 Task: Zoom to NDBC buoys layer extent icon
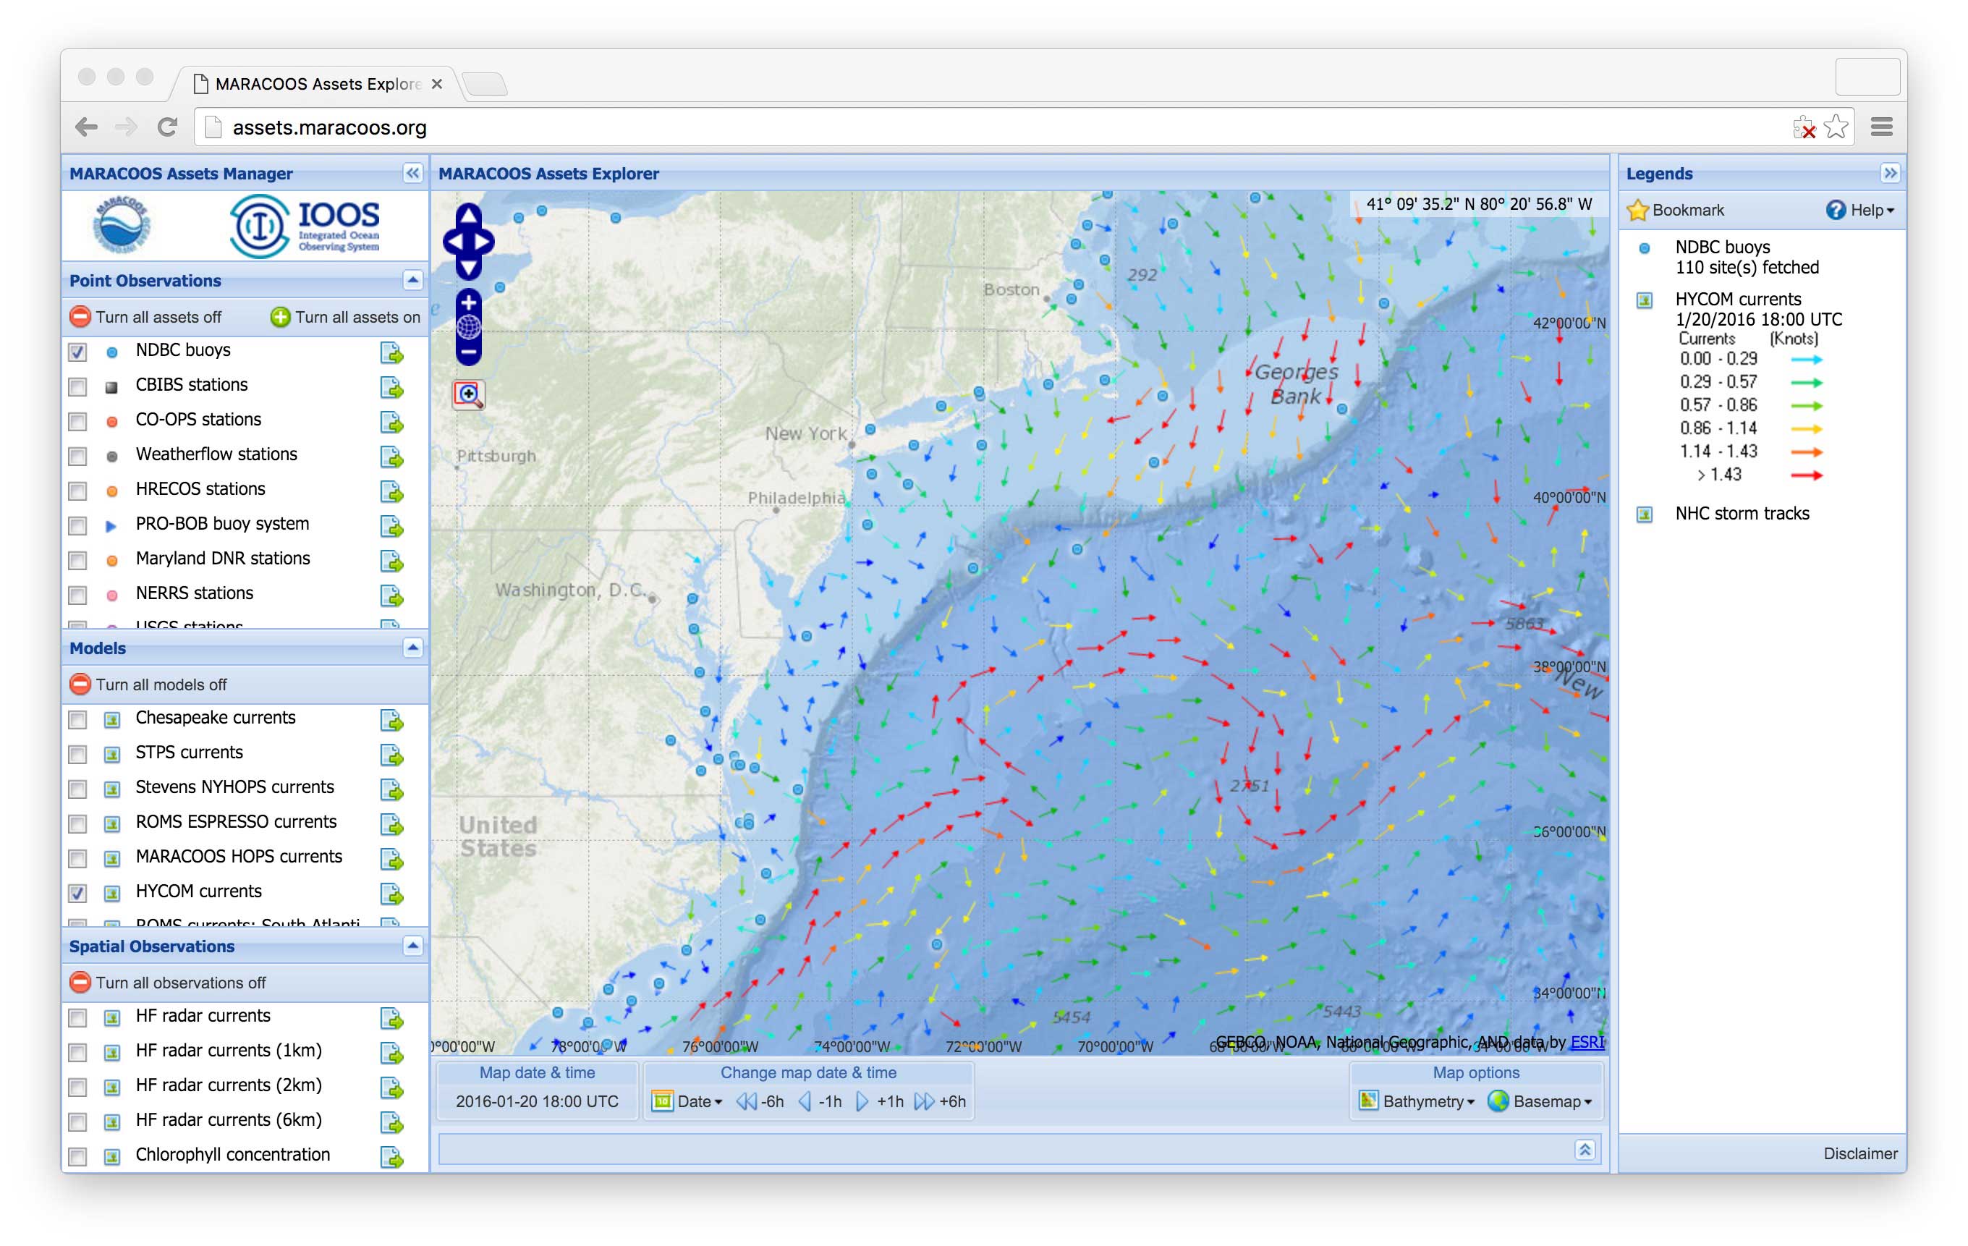point(391,352)
